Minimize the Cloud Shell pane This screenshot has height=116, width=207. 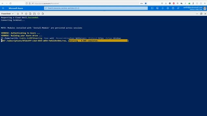click(x=197, y=14)
